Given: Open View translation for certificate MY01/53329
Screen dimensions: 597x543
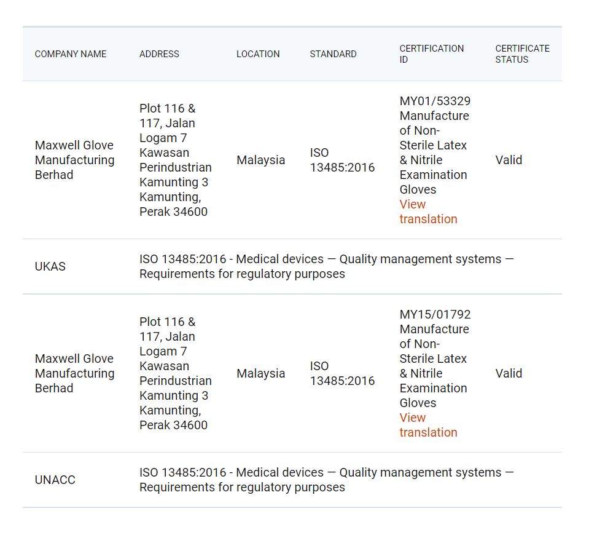Looking at the screenshot, I should [x=428, y=212].
